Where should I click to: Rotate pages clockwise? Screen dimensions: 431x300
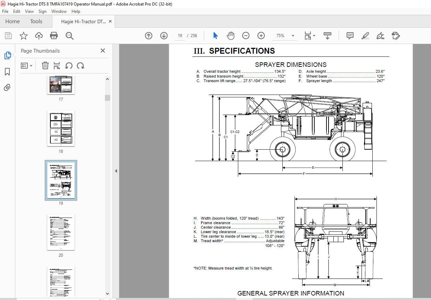point(81,65)
